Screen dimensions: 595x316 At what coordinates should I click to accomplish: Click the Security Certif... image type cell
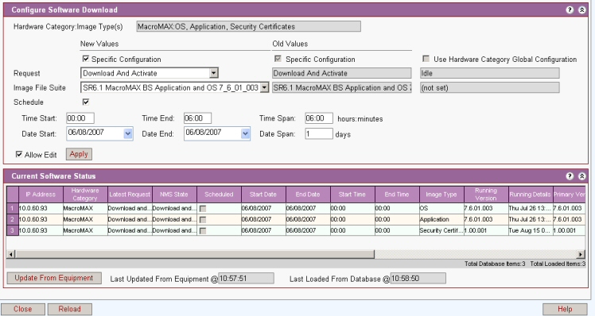[x=441, y=230]
